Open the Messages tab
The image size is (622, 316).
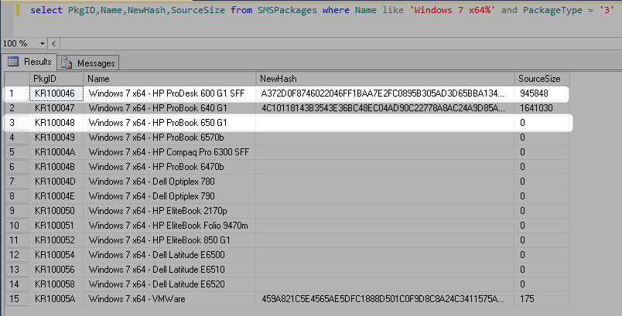[x=88, y=63]
